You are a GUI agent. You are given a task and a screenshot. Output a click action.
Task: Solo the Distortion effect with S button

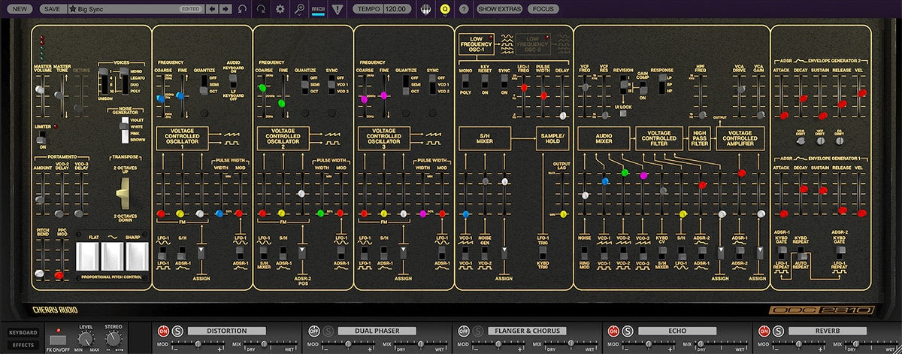(x=177, y=331)
